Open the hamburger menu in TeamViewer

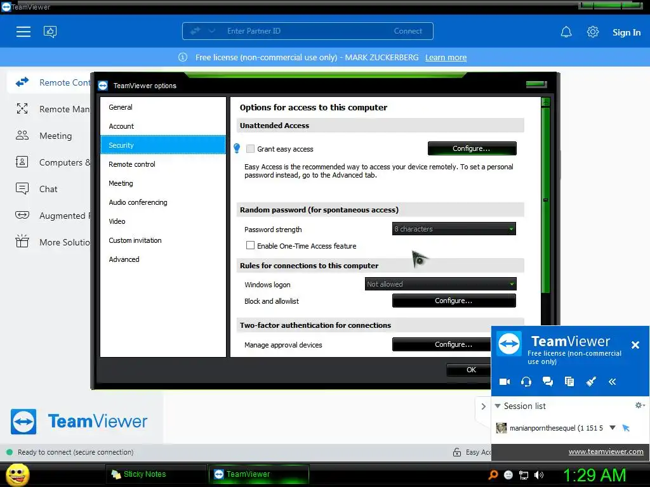[x=23, y=32]
